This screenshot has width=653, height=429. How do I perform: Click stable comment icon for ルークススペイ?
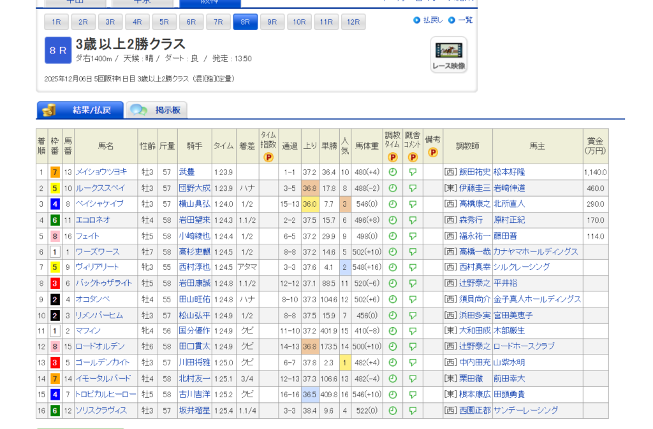coord(413,188)
